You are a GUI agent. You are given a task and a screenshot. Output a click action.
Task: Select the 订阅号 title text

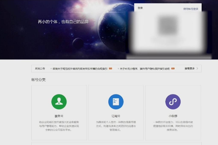(116, 116)
